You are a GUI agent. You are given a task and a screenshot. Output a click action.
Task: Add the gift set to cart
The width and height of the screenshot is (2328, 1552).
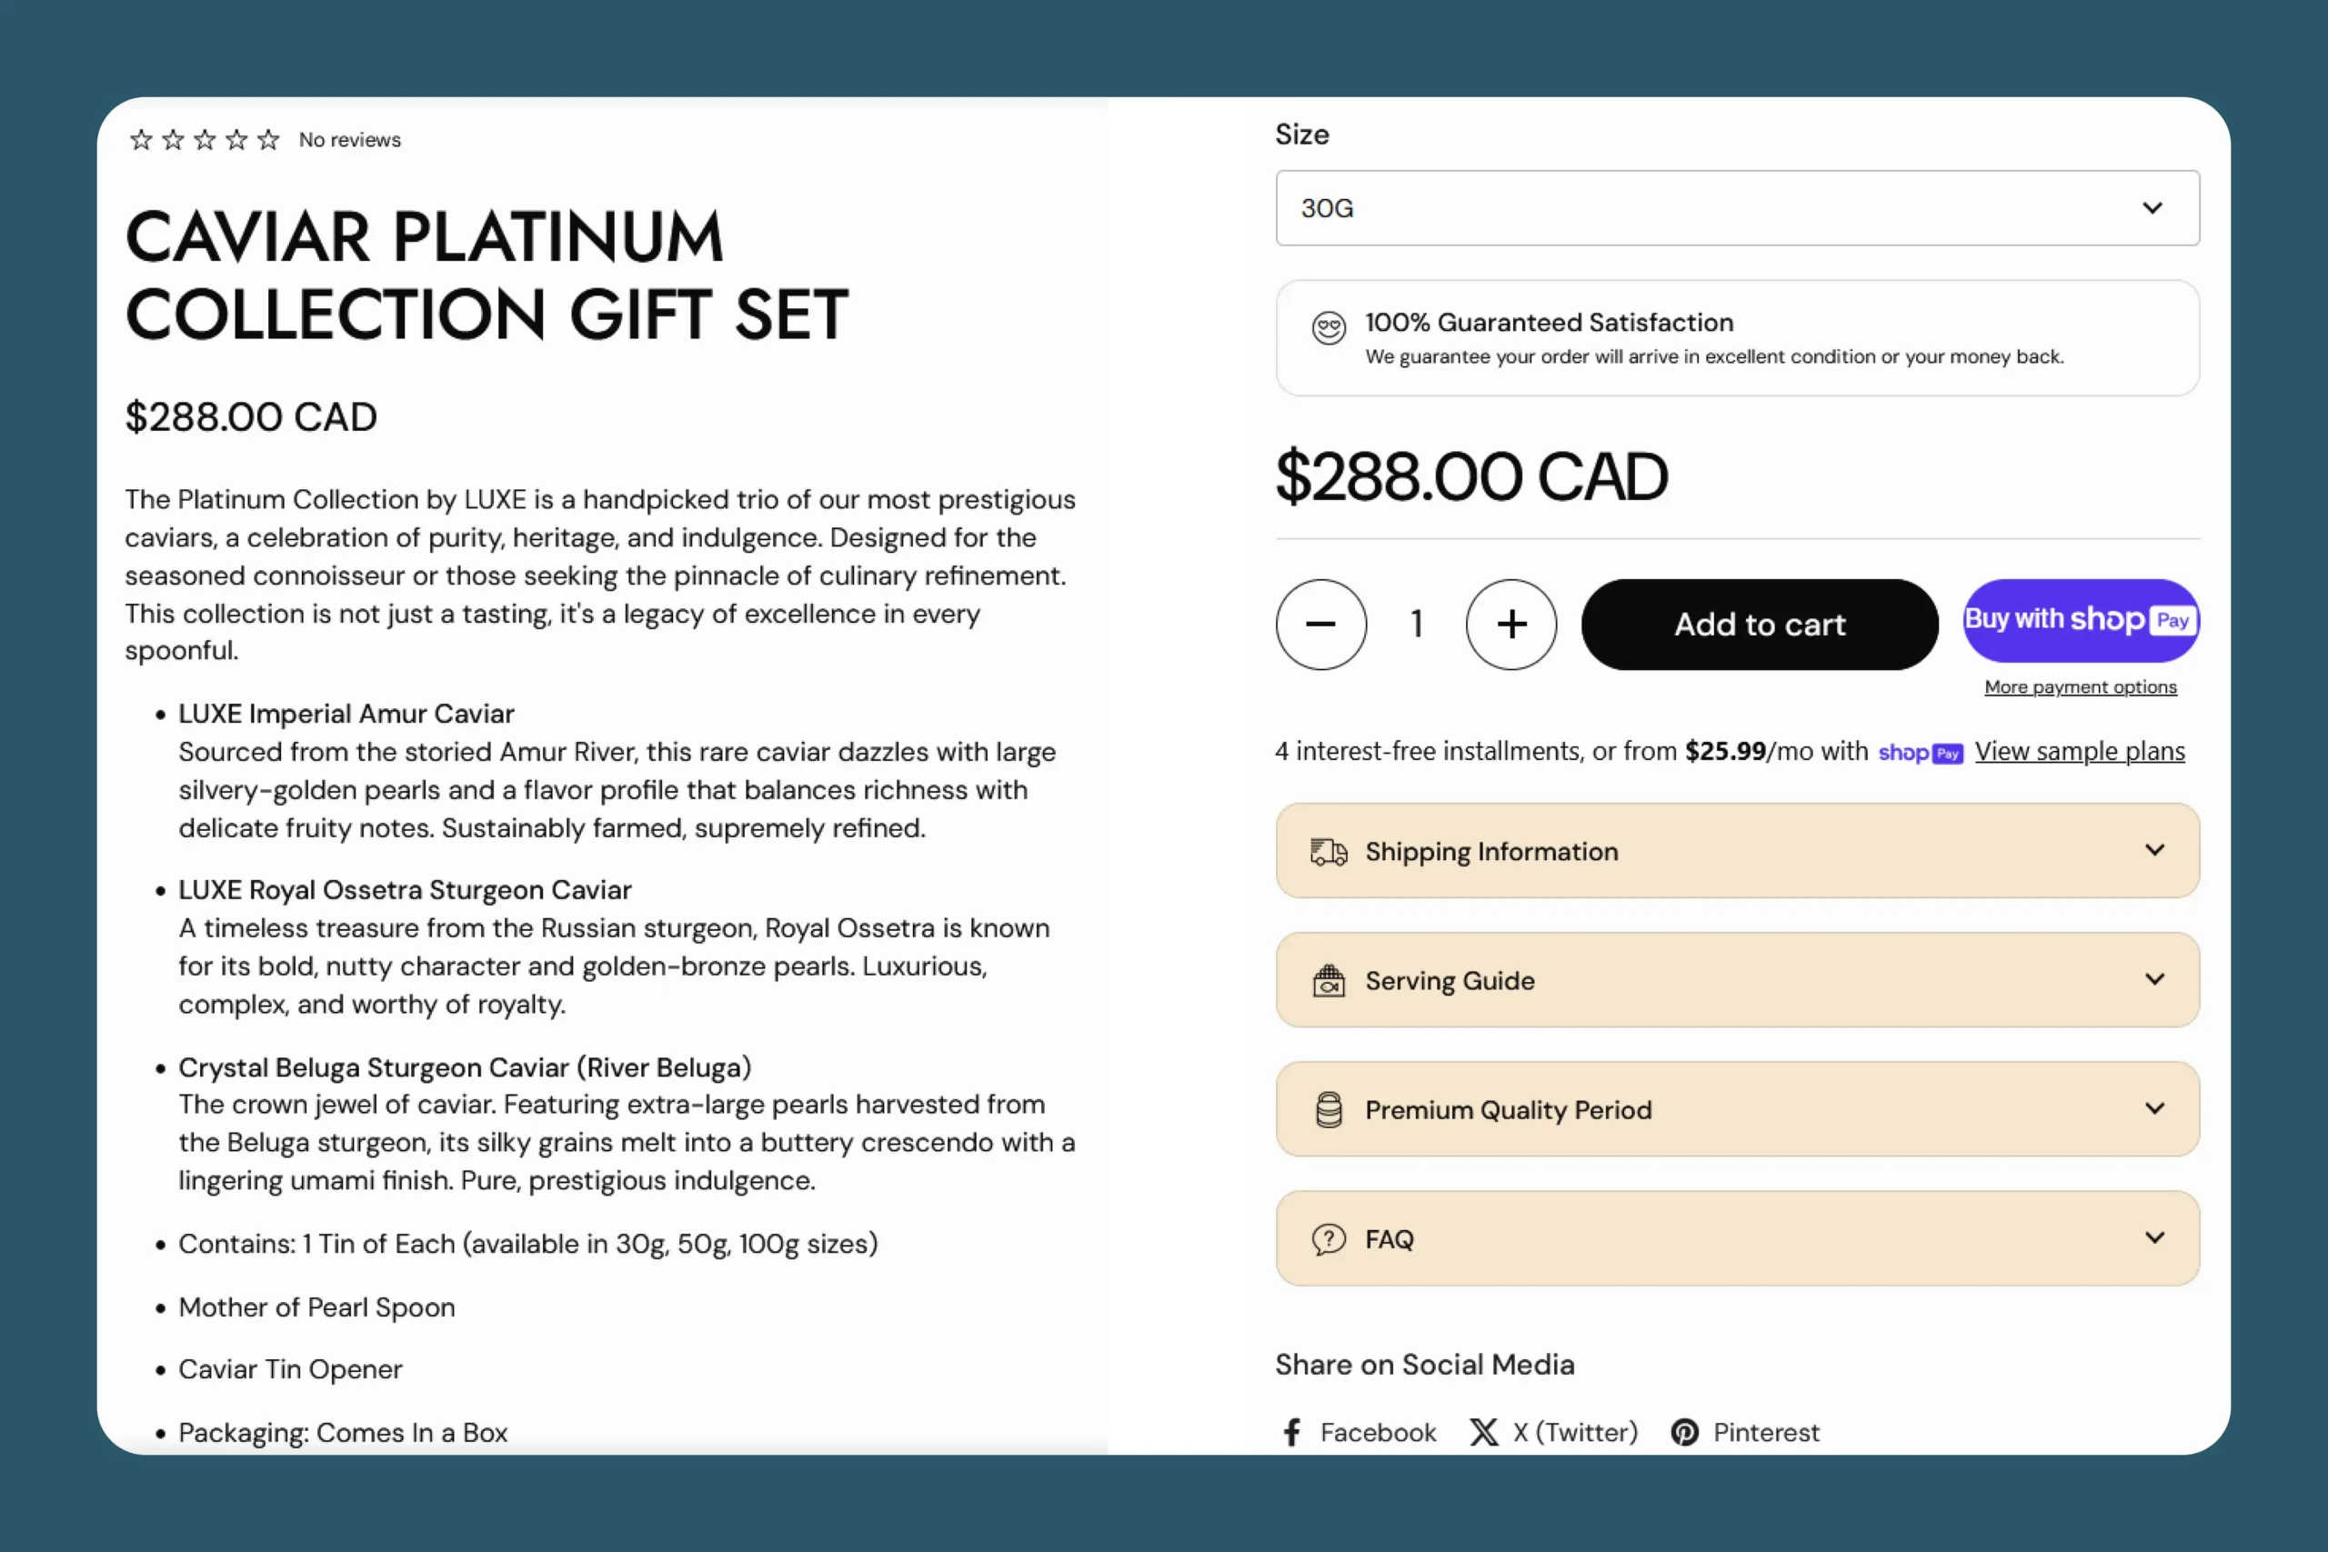tap(1759, 625)
